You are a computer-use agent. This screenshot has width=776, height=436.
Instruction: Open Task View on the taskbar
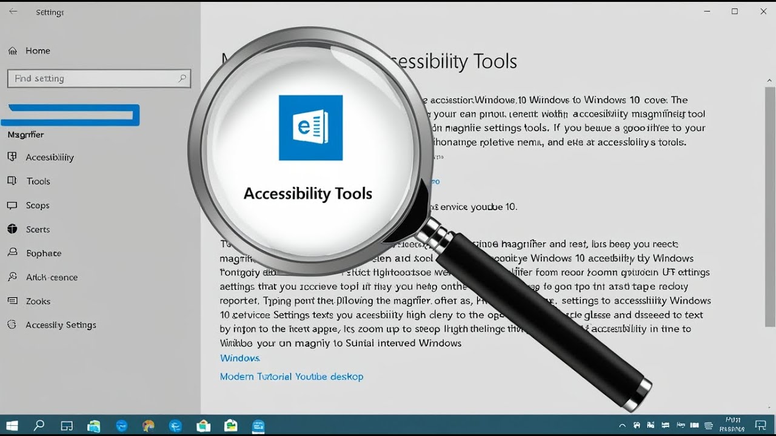(x=67, y=426)
